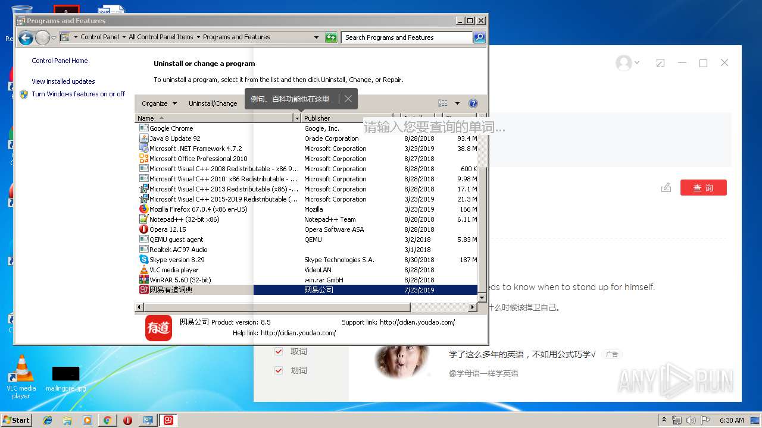
Task: Click the Forward navigation arrow
Action: [x=42, y=38]
